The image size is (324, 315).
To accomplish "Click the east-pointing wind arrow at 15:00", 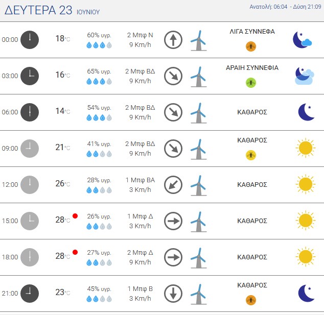I will point(173,221).
